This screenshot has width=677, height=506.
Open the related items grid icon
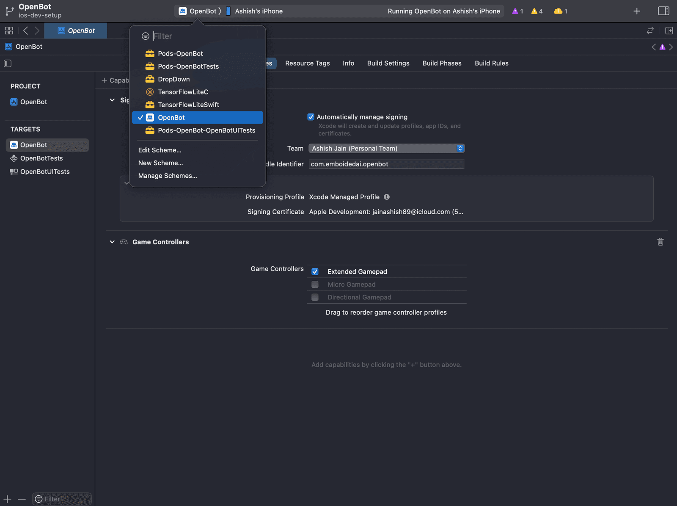point(9,30)
